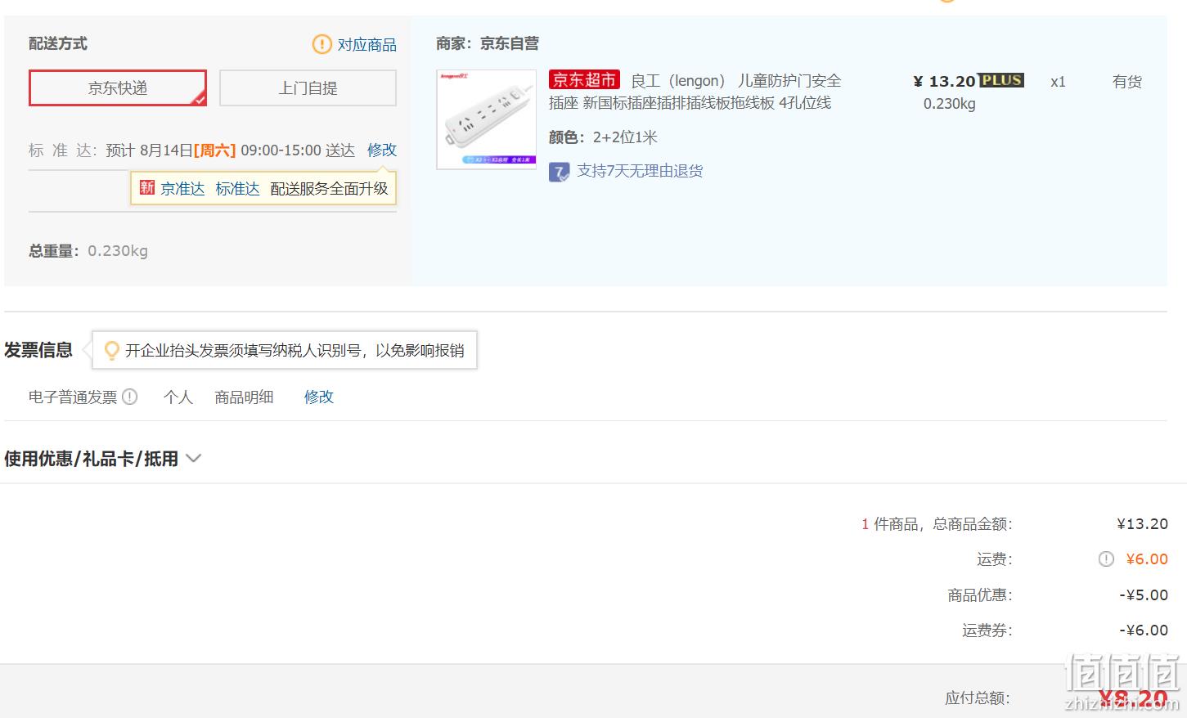
Task: Open the 京准达 link
Action: click(x=182, y=189)
